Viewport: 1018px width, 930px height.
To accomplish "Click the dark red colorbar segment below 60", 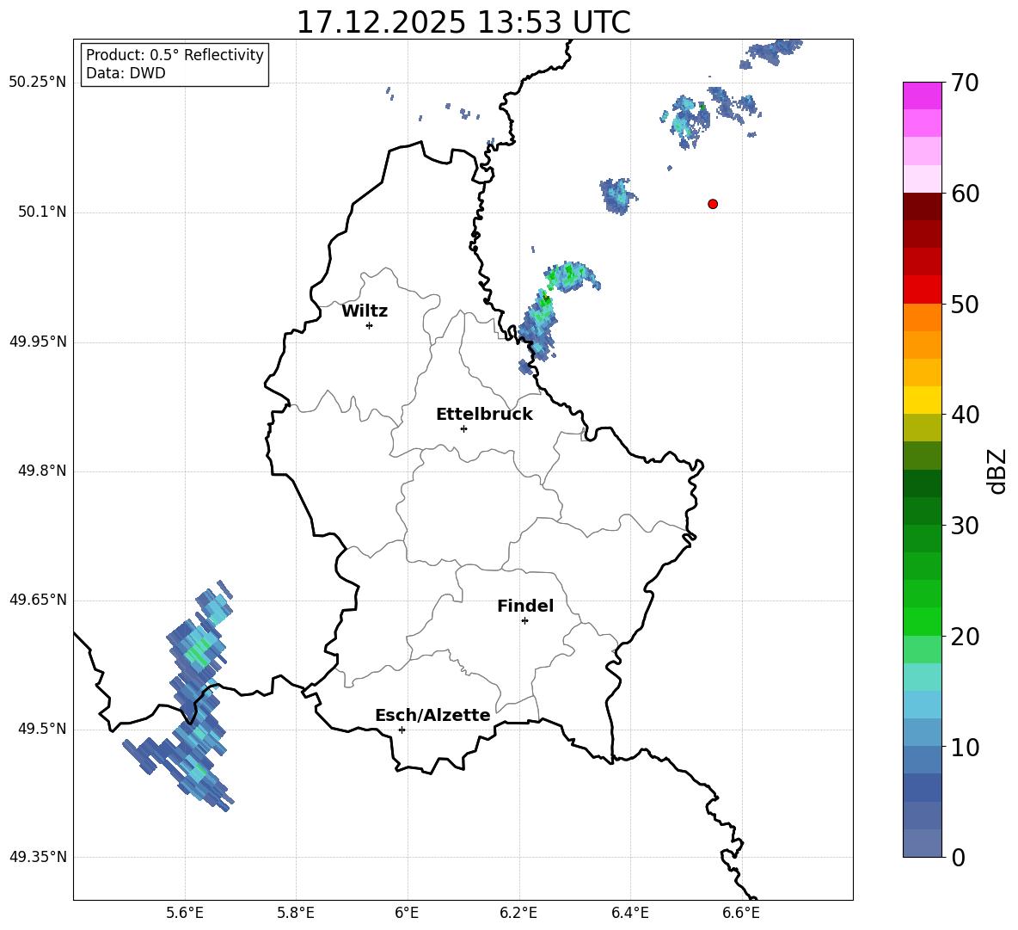I will point(923,206).
